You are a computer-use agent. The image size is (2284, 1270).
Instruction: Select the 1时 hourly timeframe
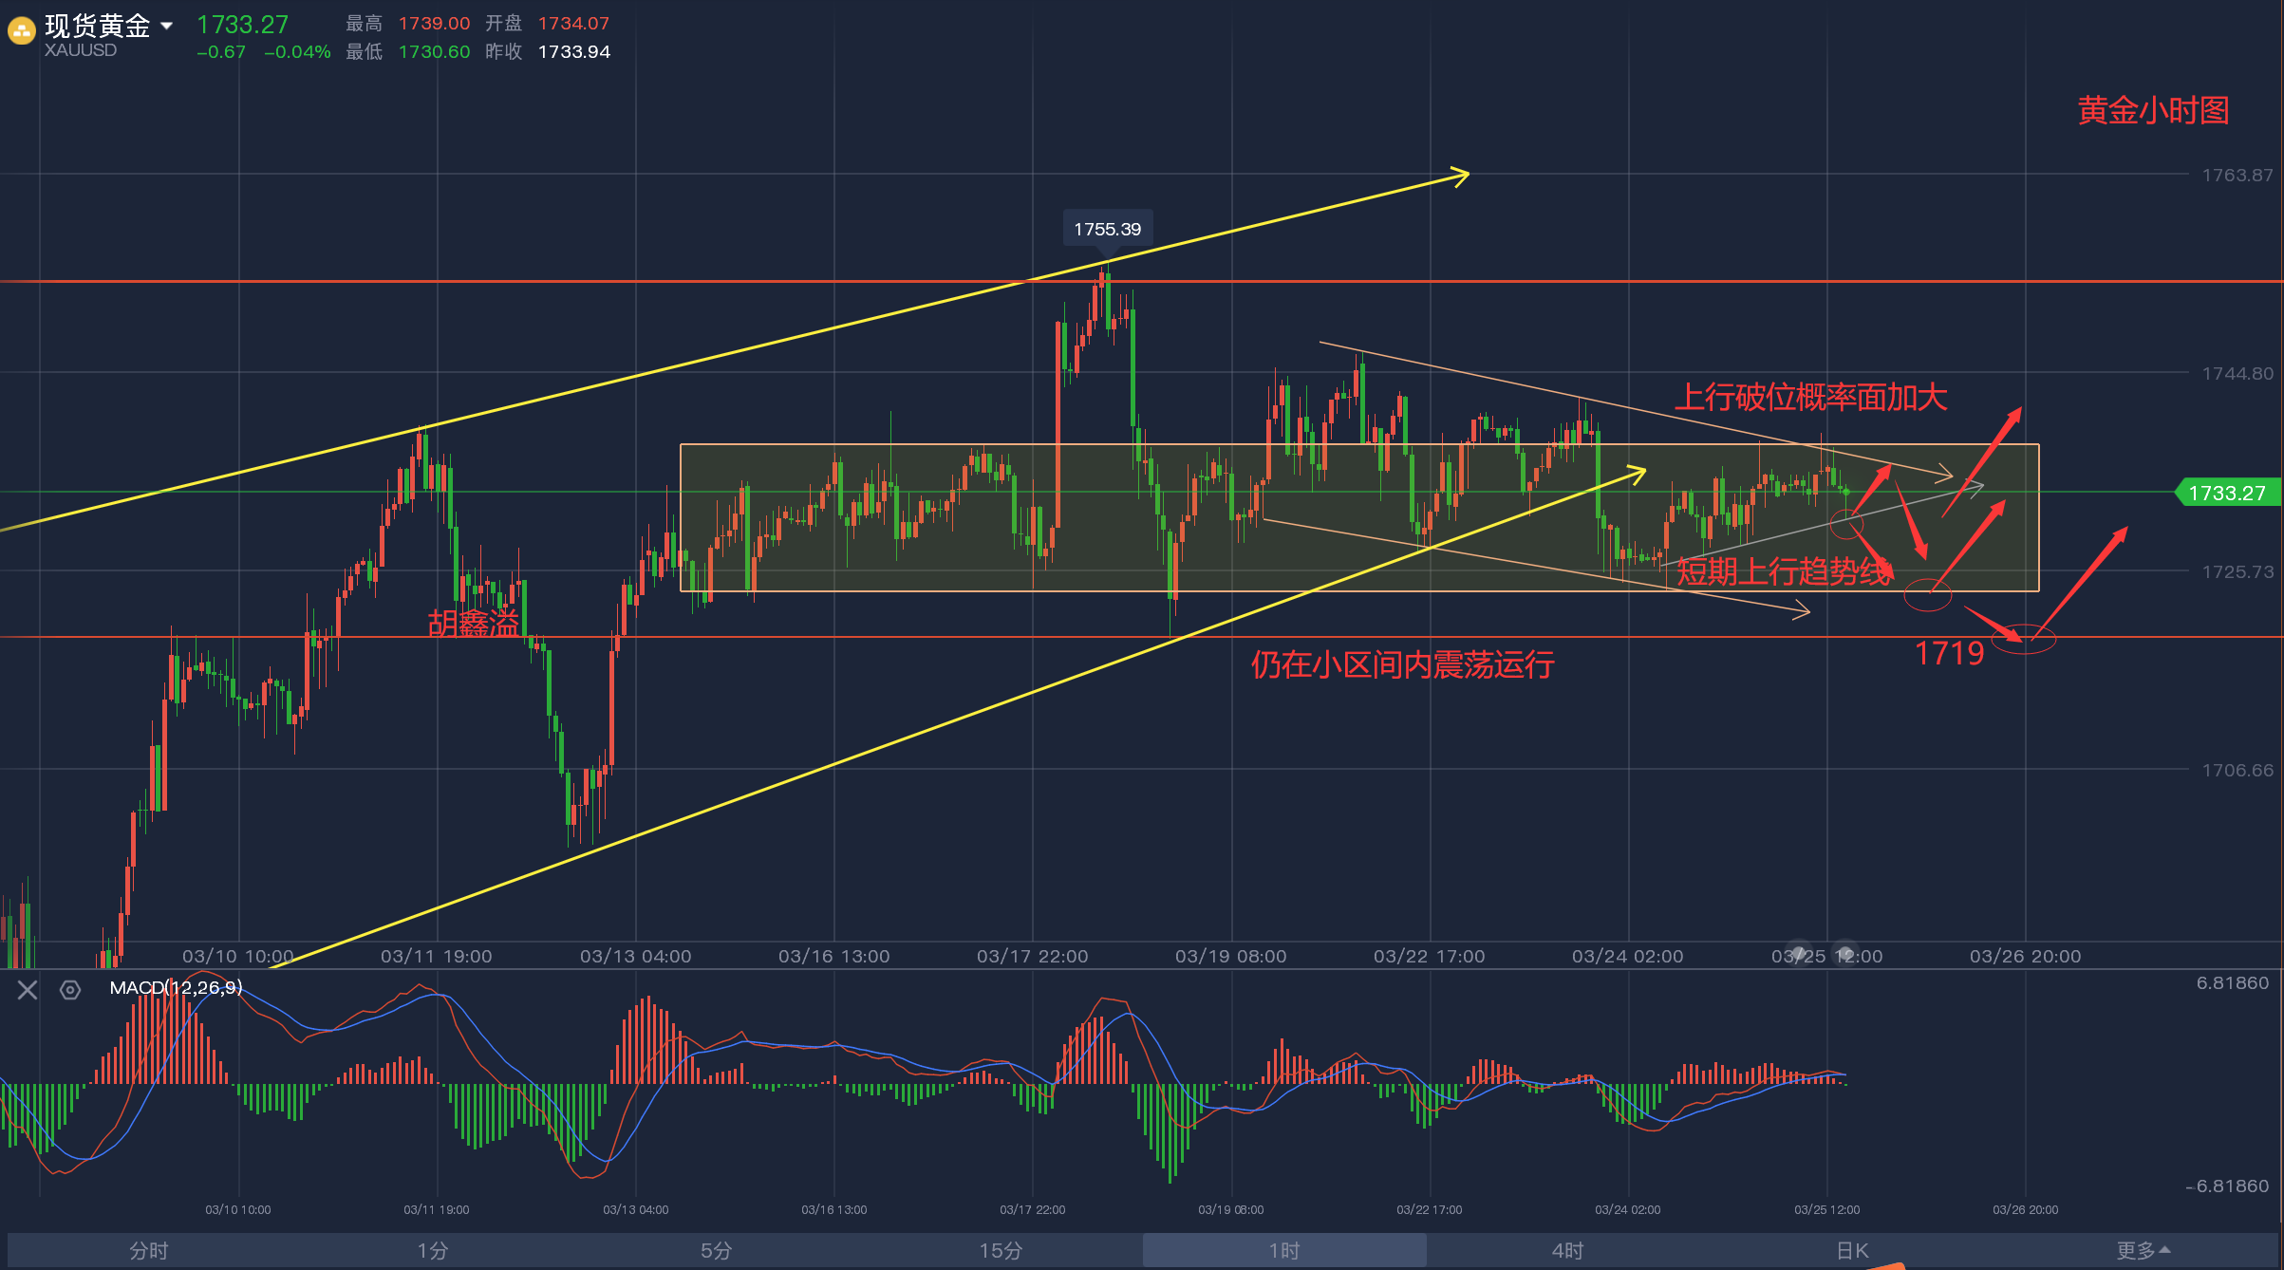pyautogui.click(x=1283, y=1250)
